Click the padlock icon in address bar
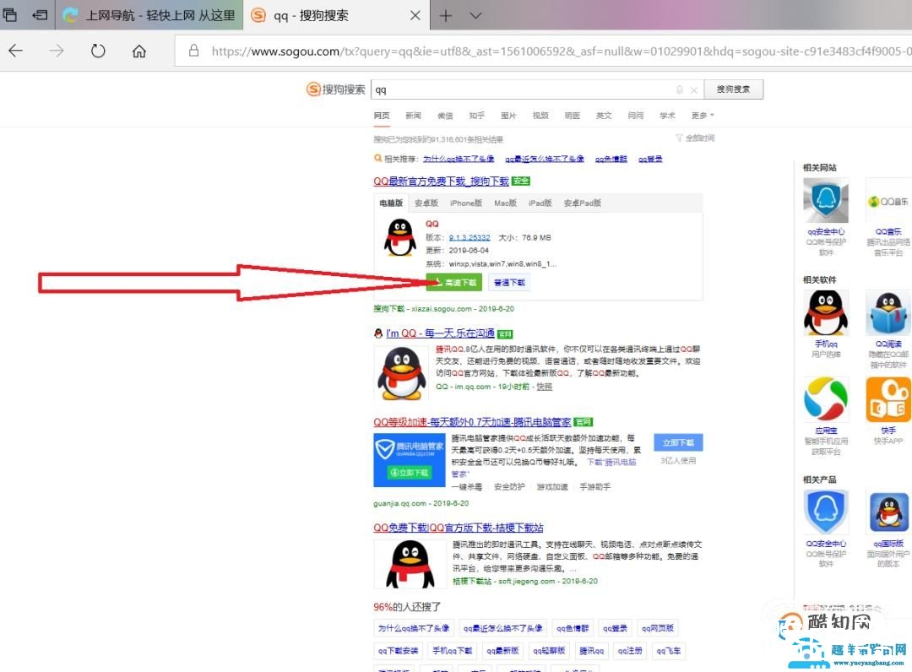This screenshot has height=672, width=912. (193, 51)
